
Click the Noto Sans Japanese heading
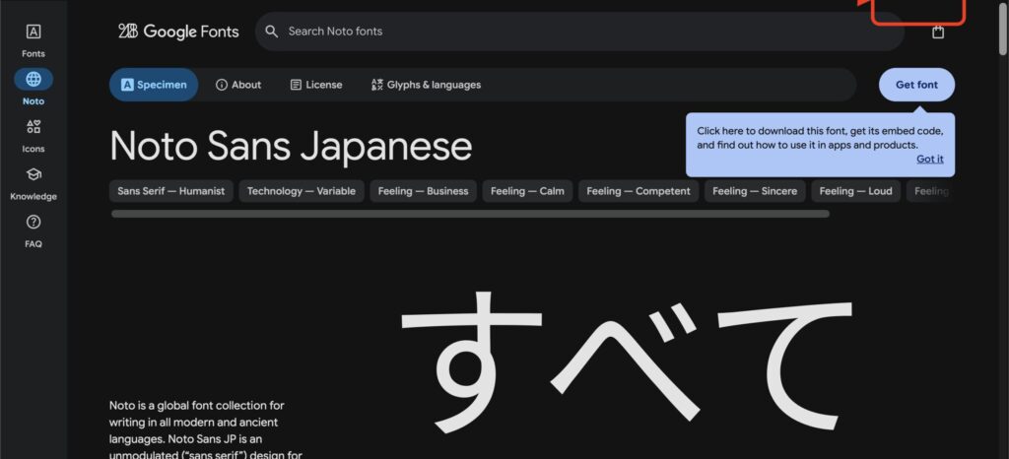pos(291,146)
